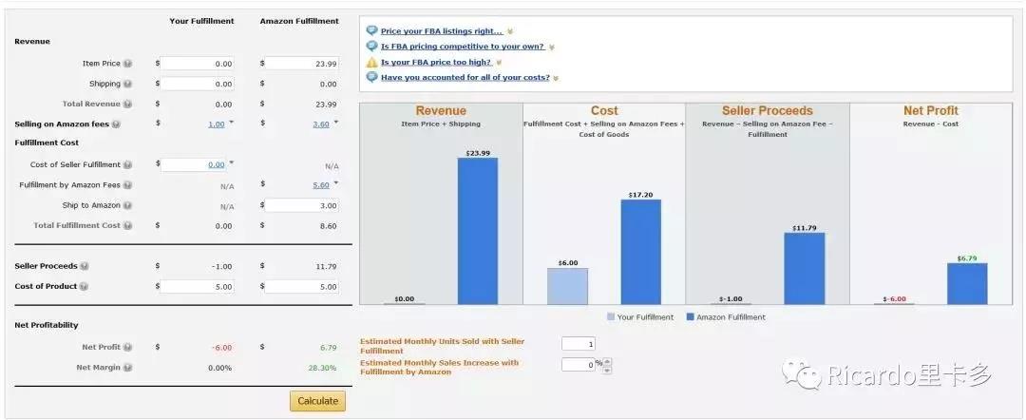Expand the "Have you accounted for all of your costs?" chevron
This screenshot has width=1026, height=420.
point(556,78)
